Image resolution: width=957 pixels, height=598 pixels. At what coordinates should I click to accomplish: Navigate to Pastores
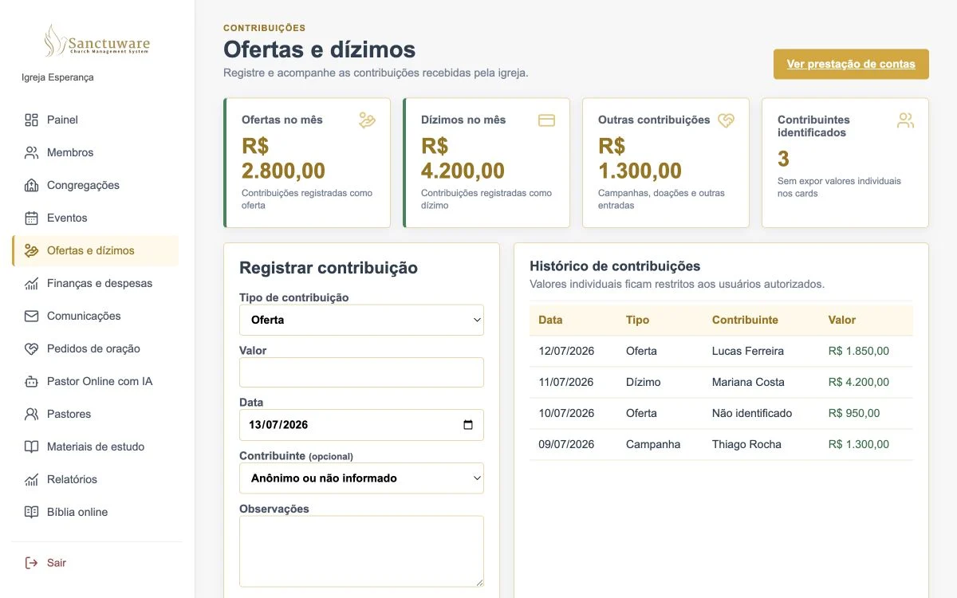tap(95, 414)
